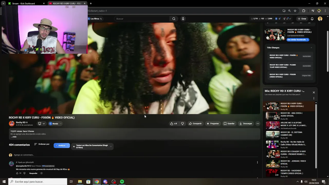Click the zoom magnifier icon in address bar

289,11
